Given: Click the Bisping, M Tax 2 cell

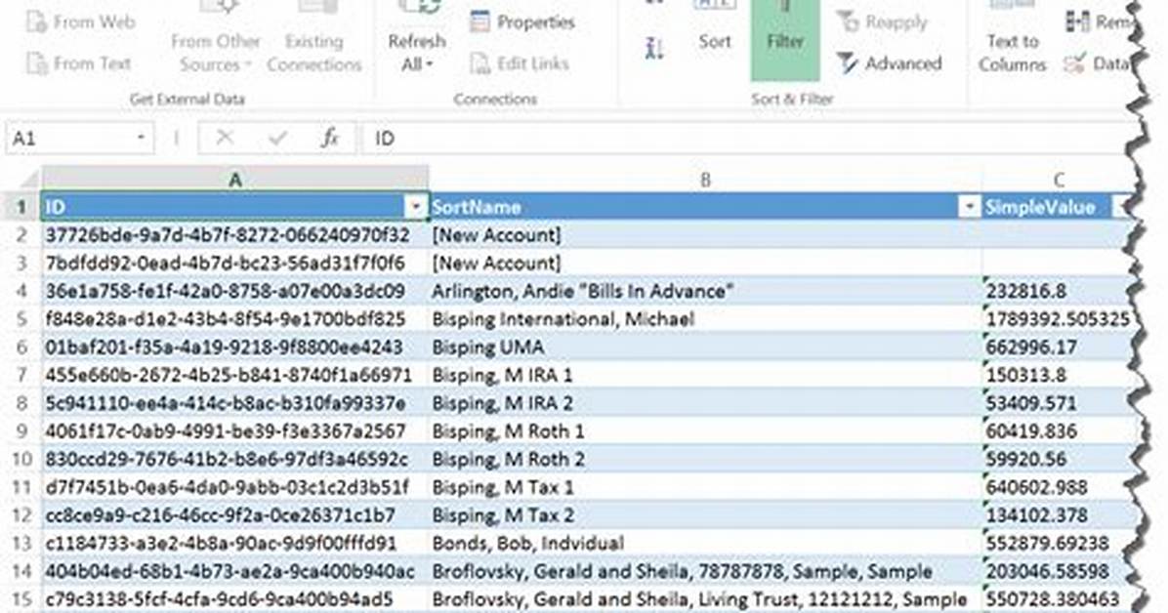Looking at the screenshot, I should (x=705, y=515).
